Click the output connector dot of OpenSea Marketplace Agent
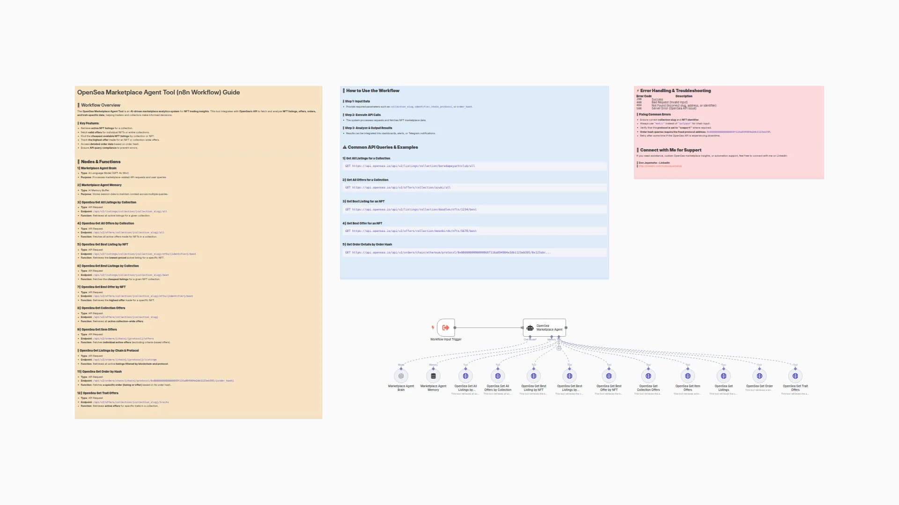Viewport: 899px width, 505px height. (566, 328)
